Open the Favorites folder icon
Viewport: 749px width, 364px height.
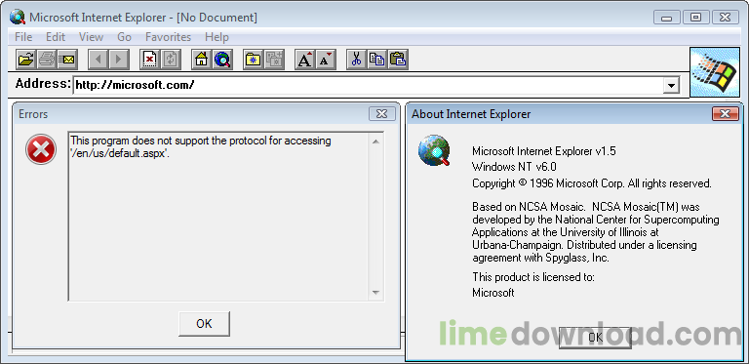(254, 60)
